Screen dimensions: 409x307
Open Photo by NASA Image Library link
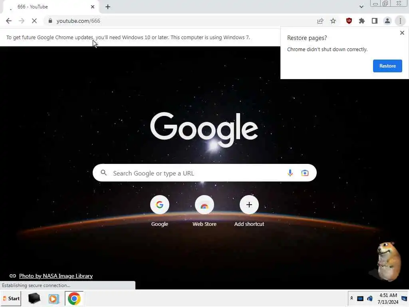[56, 276]
